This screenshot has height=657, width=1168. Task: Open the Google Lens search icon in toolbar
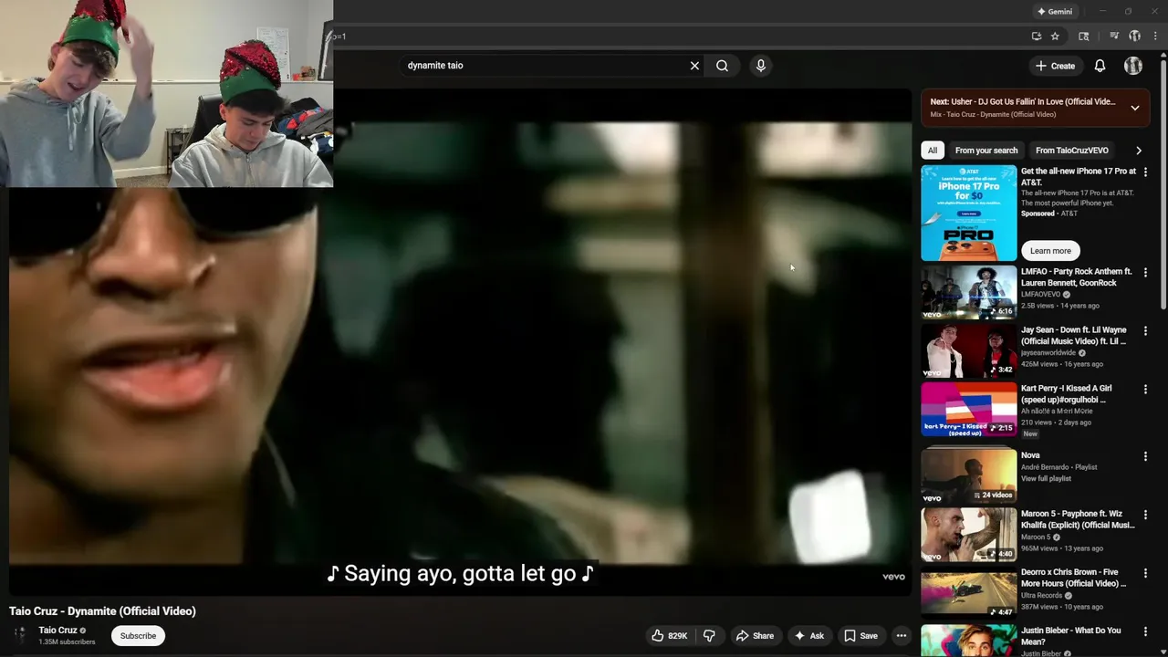point(1084,36)
